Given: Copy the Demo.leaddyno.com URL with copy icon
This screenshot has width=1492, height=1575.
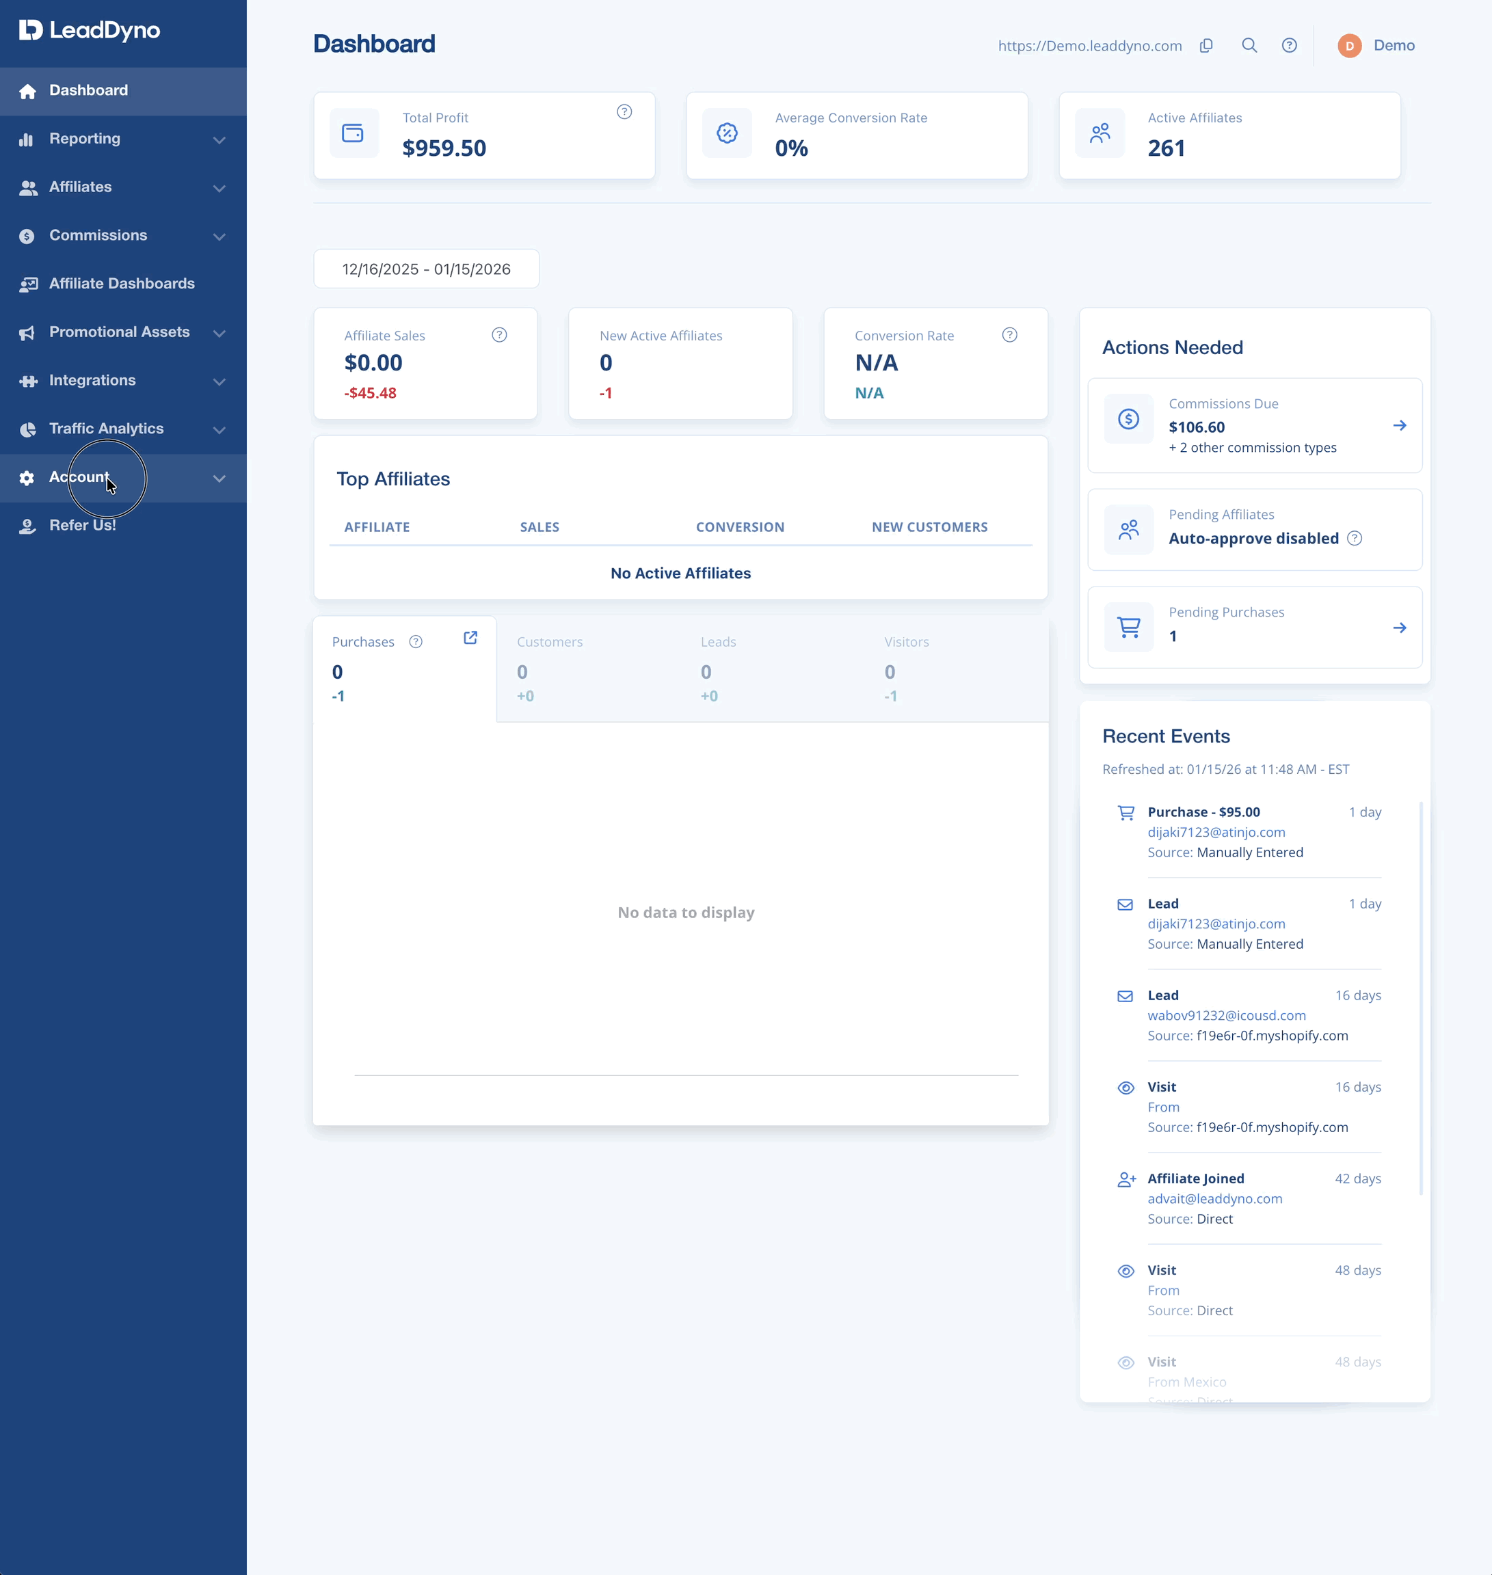Looking at the screenshot, I should [x=1205, y=45].
